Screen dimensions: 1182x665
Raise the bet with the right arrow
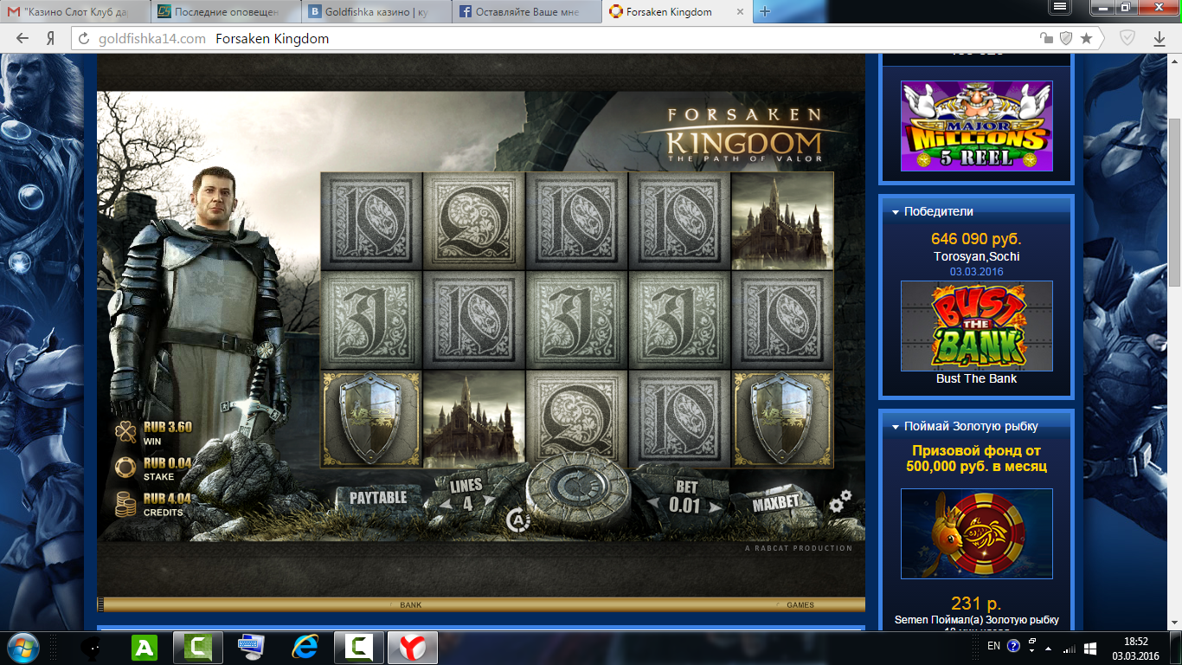(714, 507)
